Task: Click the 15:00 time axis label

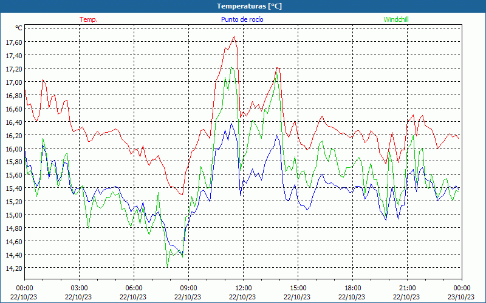Action: [x=298, y=288]
